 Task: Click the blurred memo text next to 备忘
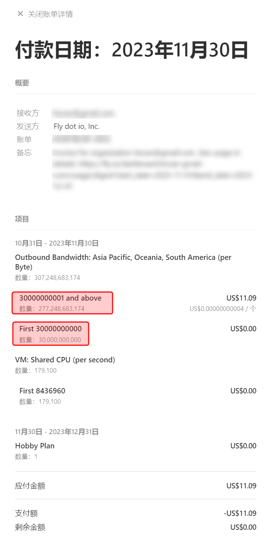point(153,170)
